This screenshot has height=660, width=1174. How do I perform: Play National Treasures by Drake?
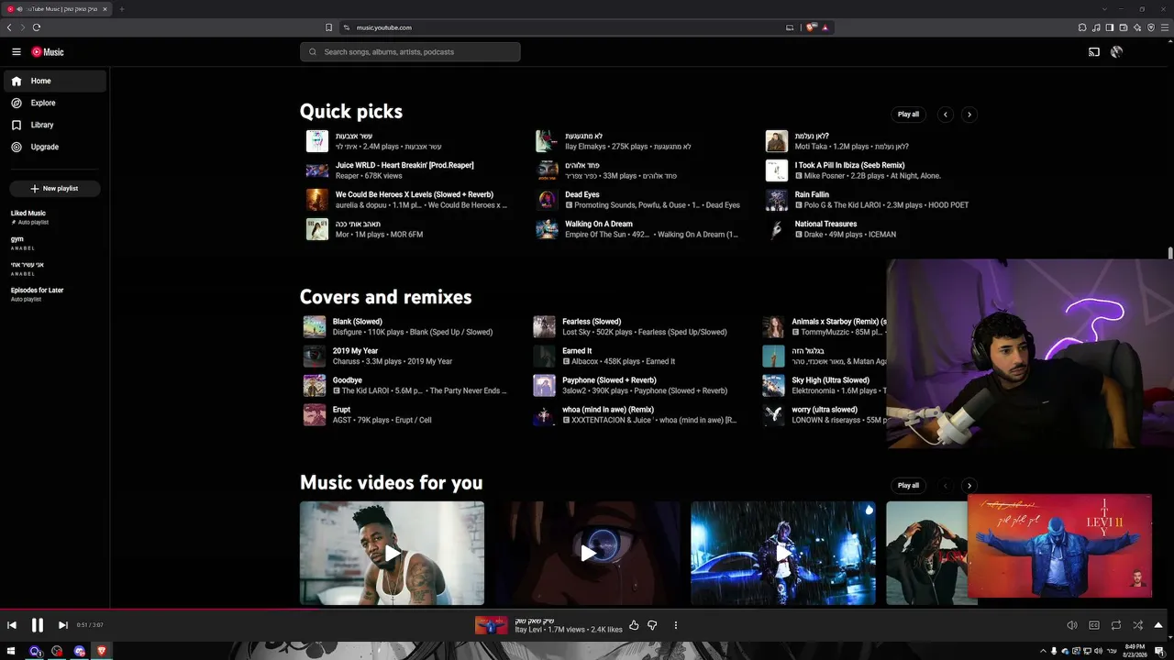click(825, 225)
